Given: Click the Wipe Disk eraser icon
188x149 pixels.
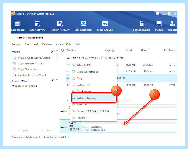Looking at the screenshot, I should (73, 105).
